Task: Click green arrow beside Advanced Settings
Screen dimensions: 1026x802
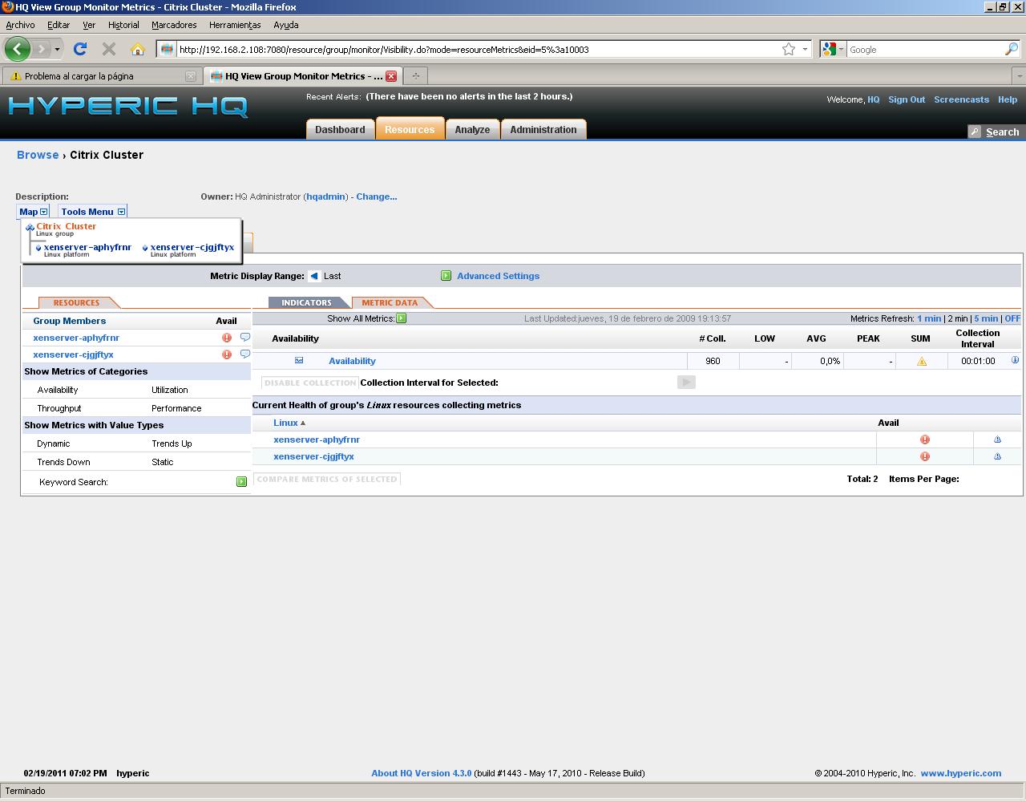Action: 446,276
